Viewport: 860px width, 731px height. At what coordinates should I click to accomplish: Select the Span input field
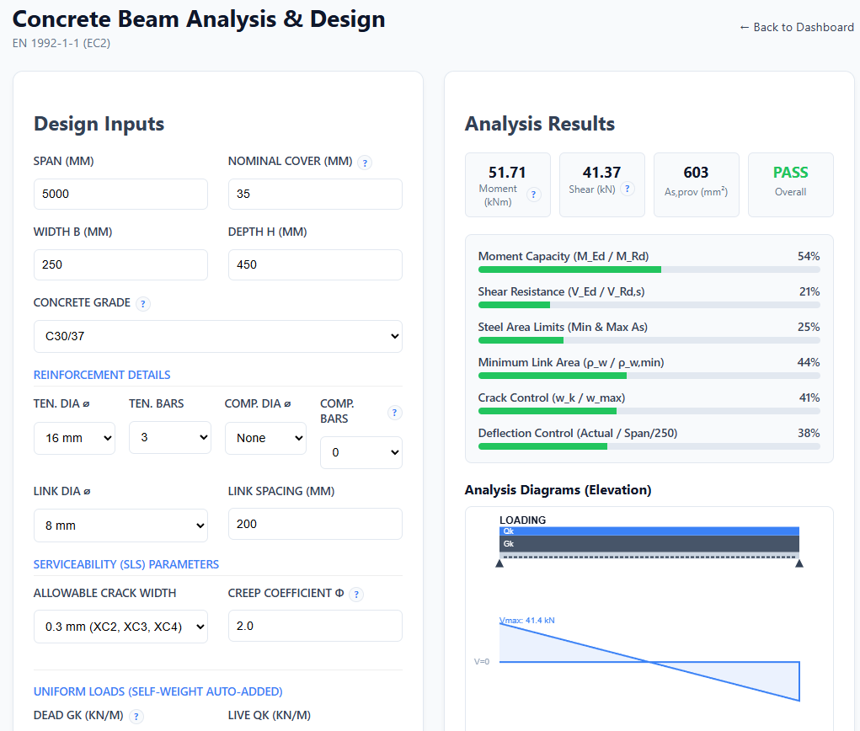coord(120,194)
